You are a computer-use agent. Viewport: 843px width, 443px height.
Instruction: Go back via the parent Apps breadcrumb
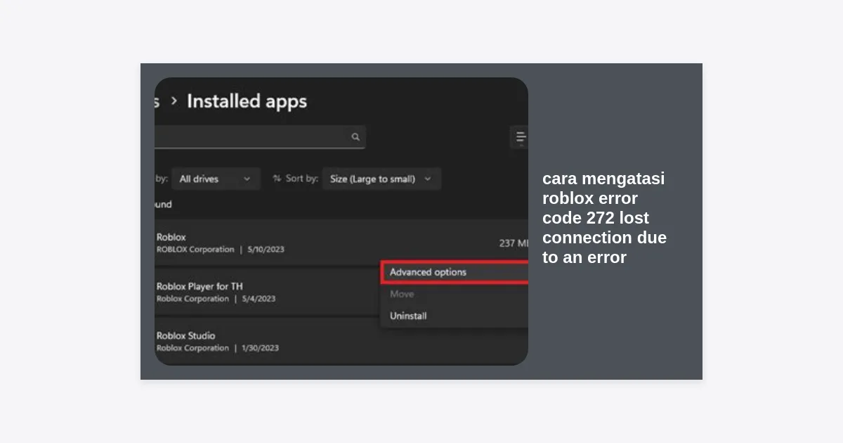click(x=157, y=101)
